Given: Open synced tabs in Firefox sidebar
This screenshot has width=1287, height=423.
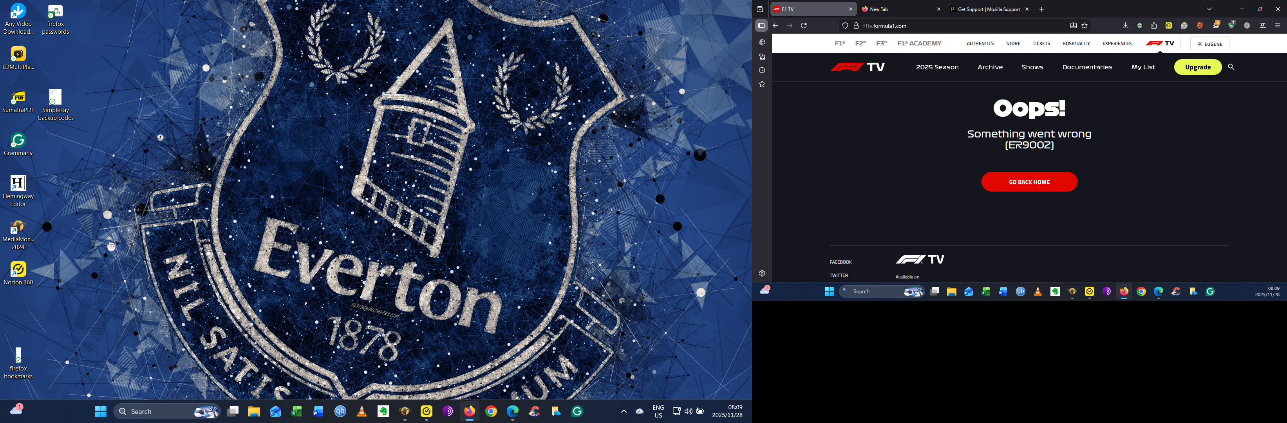Looking at the screenshot, I should coord(762,56).
